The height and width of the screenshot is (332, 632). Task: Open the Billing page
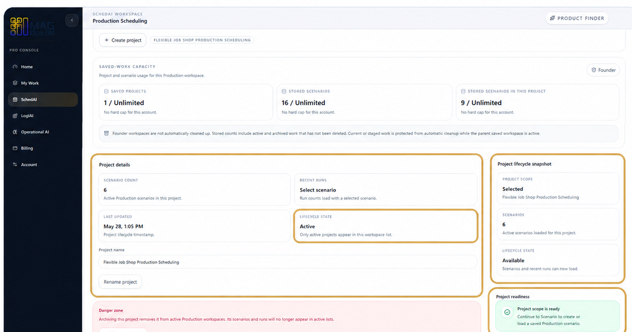(x=43, y=148)
